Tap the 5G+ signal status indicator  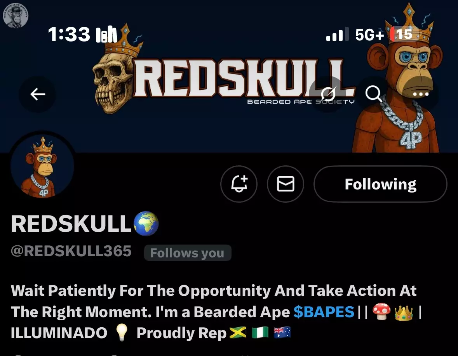click(369, 35)
